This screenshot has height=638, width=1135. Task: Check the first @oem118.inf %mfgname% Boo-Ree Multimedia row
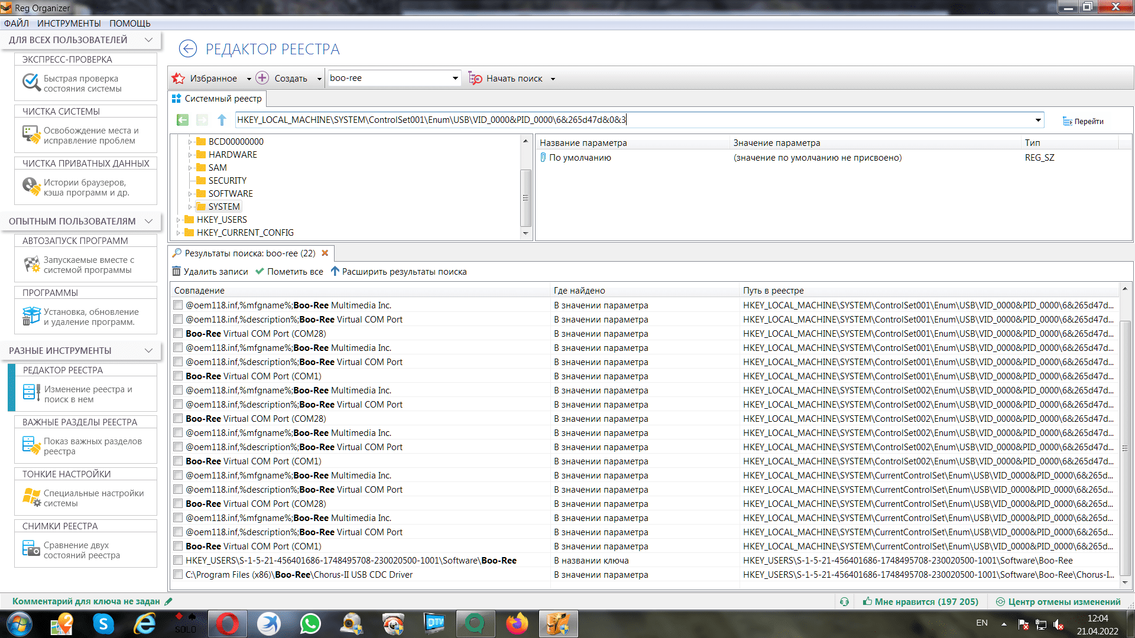coord(178,305)
